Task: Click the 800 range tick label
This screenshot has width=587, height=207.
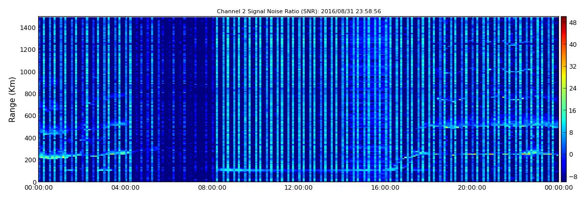Action: pos(30,94)
